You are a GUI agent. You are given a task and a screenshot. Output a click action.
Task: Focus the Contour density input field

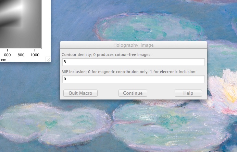[x=134, y=62]
